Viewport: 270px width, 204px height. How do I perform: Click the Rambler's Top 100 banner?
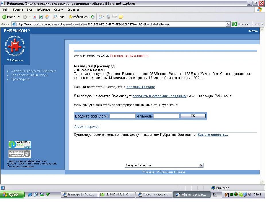click(20, 154)
